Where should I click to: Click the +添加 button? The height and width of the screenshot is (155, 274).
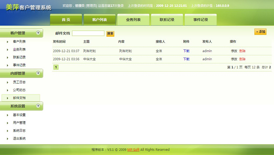coord(260,32)
